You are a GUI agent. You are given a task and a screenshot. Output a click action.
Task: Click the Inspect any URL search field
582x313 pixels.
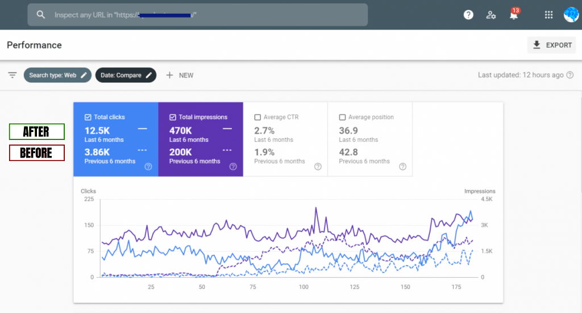197,15
